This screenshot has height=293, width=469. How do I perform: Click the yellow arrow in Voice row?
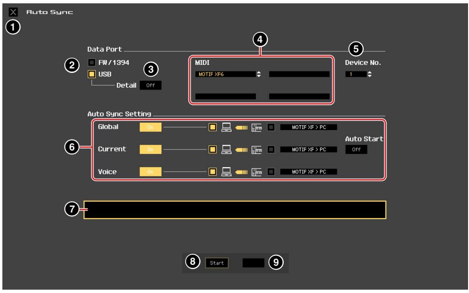tap(241, 172)
